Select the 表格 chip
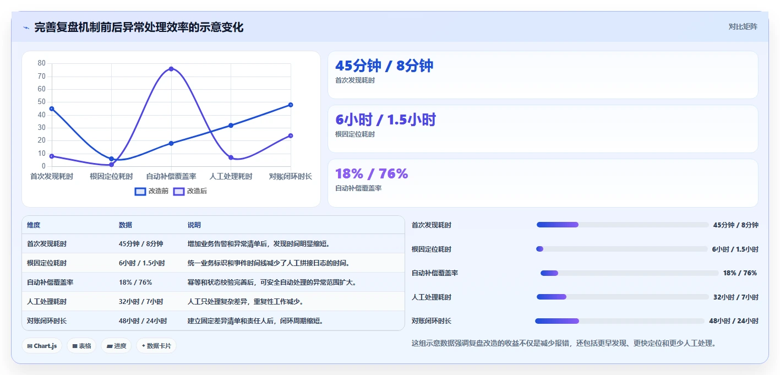This screenshot has width=780, height=375. (x=82, y=346)
